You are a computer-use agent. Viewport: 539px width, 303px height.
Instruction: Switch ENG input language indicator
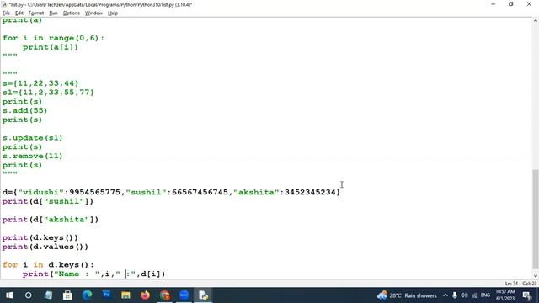click(485, 295)
